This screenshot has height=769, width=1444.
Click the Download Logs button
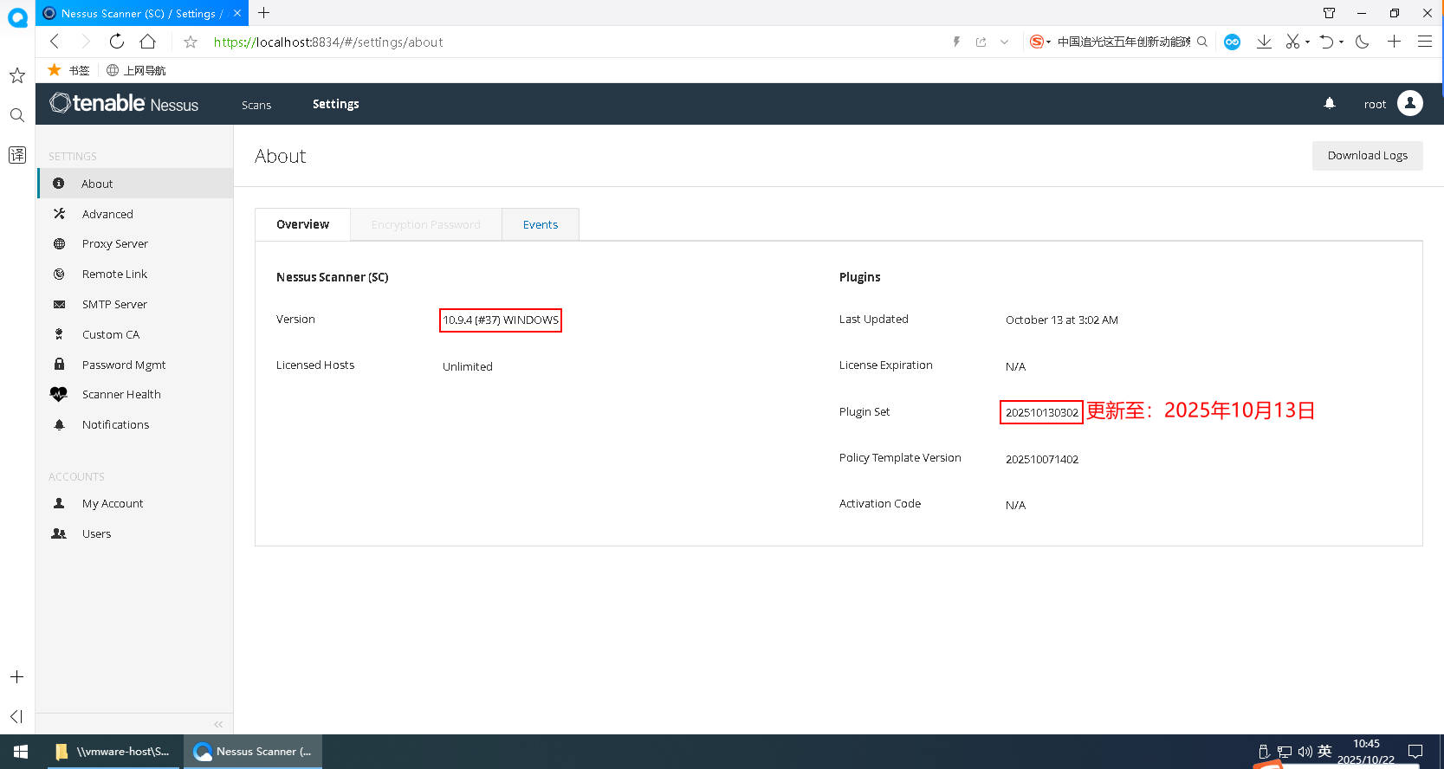(x=1367, y=156)
